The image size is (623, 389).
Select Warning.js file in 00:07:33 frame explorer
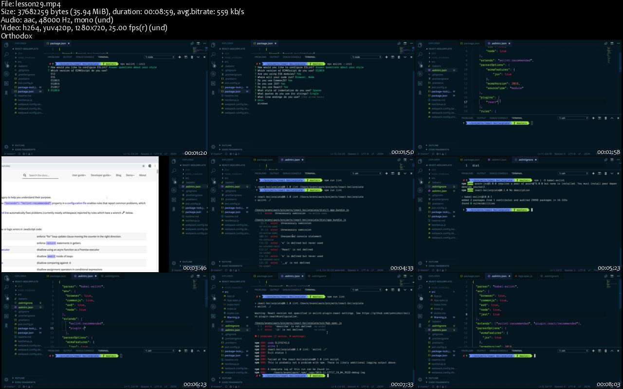coord(234,317)
